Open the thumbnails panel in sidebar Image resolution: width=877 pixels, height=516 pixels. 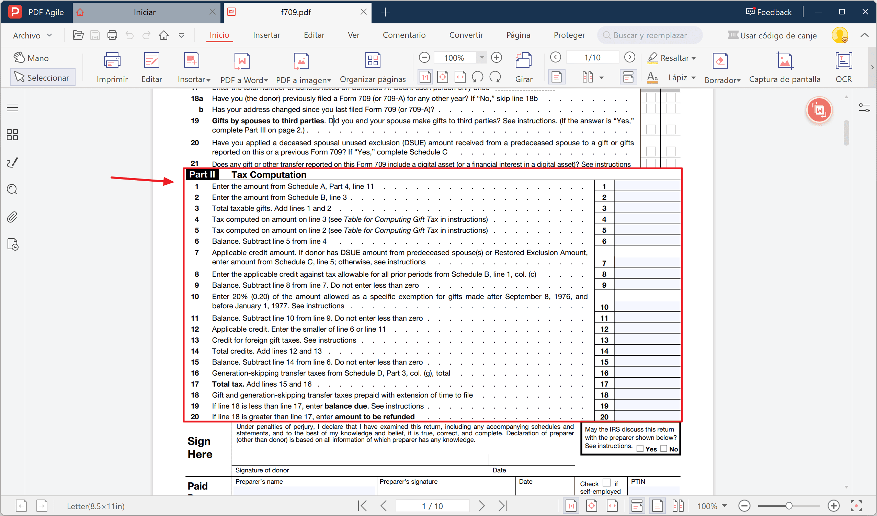pos(12,135)
